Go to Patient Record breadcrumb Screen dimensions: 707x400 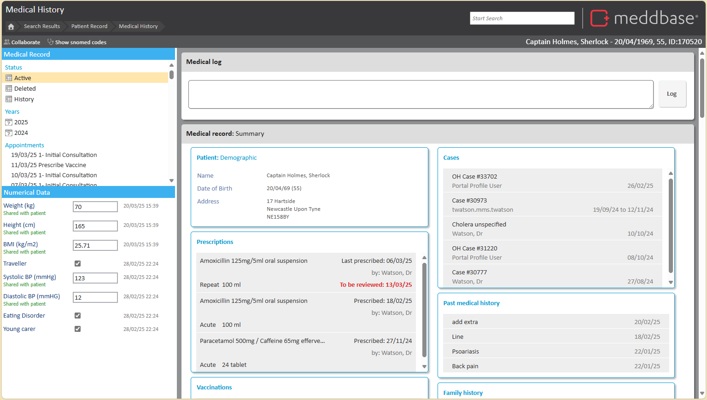pyautogui.click(x=89, y=26)
